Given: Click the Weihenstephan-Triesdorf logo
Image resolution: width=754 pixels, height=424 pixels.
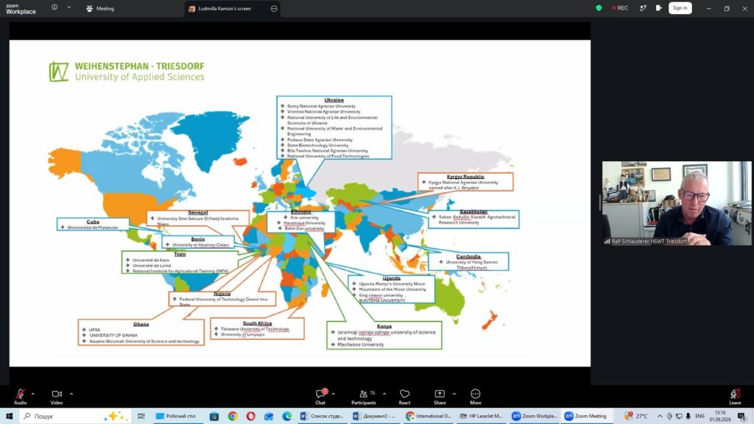Looking at the screenshot, I should tap(127, 71).
